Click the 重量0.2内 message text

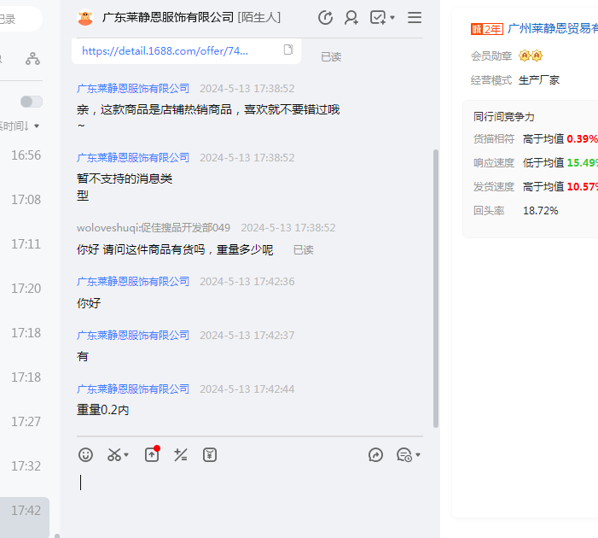click(103, 410)
